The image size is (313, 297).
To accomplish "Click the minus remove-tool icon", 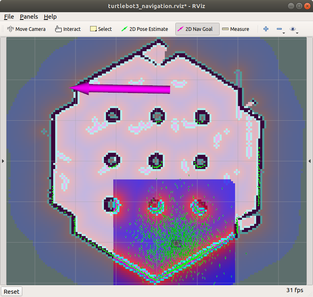I will click(x=279, y=29).
